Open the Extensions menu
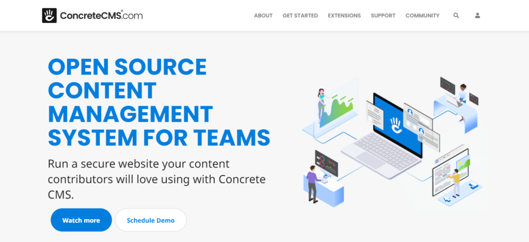Image resolution: width=529 pixels, height=242 pixels. (x=344, y=15)
